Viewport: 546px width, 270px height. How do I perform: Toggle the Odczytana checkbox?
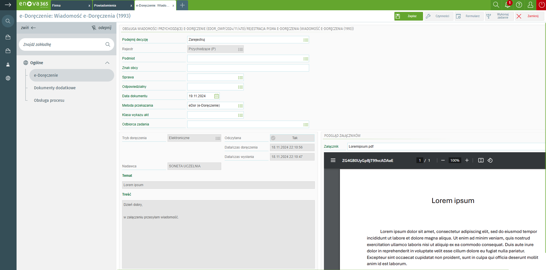(x=273, y=138)
